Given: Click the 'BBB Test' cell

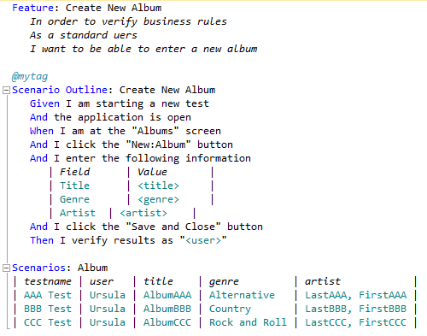Looking at the screenshot, I should point(48,309).
